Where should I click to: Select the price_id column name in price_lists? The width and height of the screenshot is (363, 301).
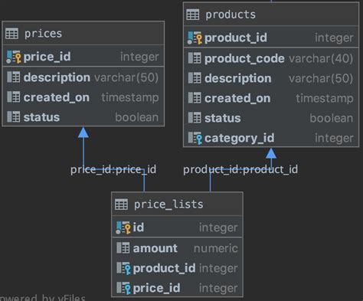(156, 289)
